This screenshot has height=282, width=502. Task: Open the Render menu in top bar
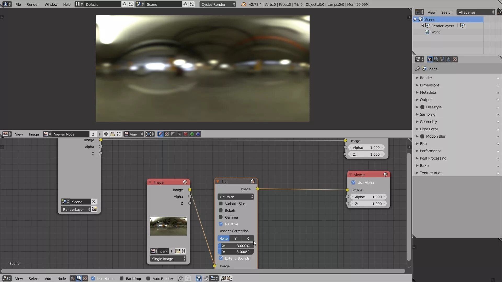[x=32, y=4]
